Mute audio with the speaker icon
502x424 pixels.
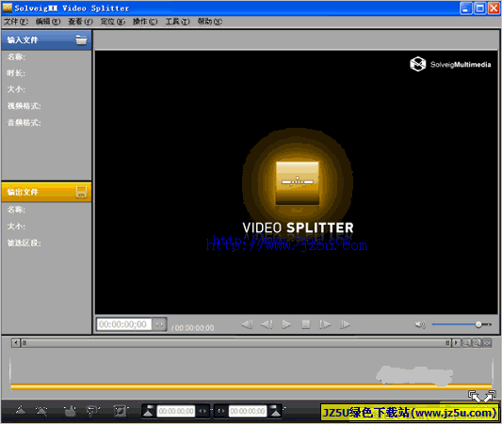420,324
